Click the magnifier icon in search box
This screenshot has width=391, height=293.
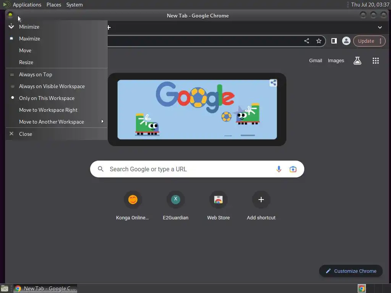coord(100,169)
